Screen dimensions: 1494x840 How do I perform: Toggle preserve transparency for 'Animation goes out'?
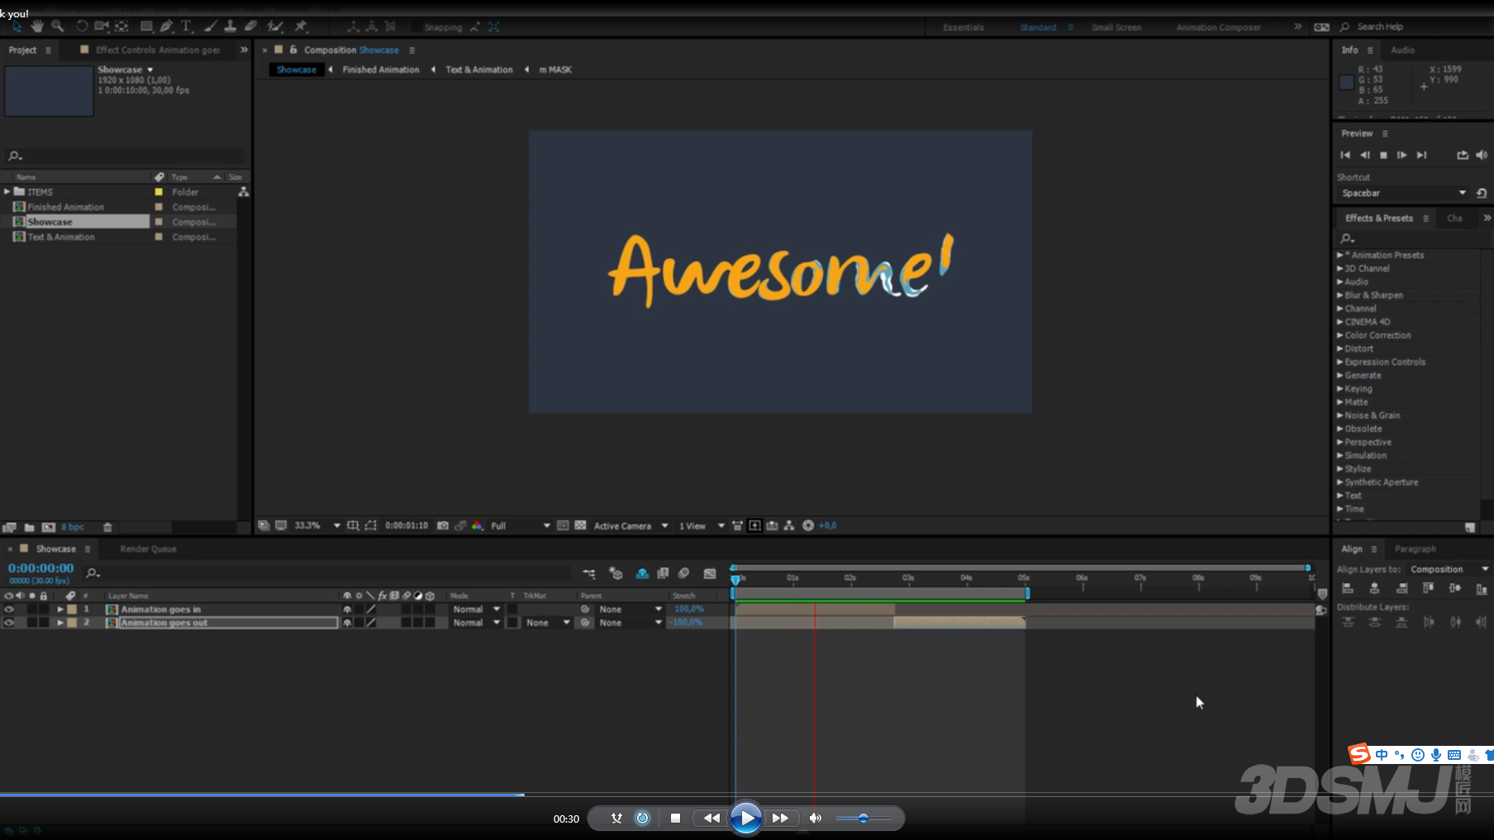[512, 623]
